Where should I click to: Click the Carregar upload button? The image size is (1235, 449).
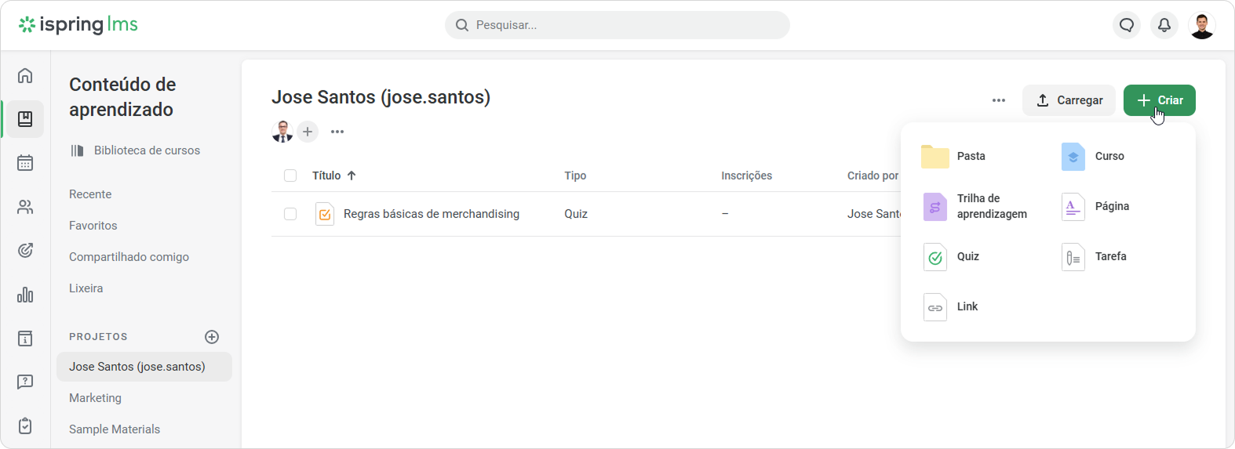(1069, 100)
